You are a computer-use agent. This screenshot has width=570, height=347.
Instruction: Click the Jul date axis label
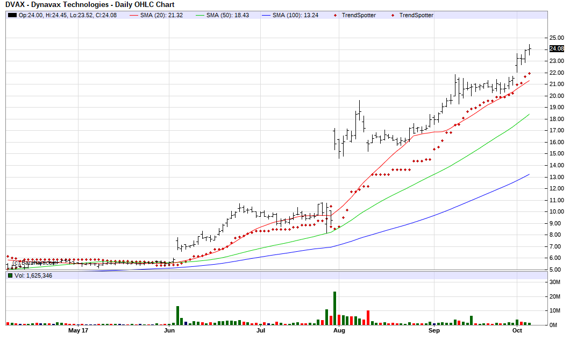(261, 330)
